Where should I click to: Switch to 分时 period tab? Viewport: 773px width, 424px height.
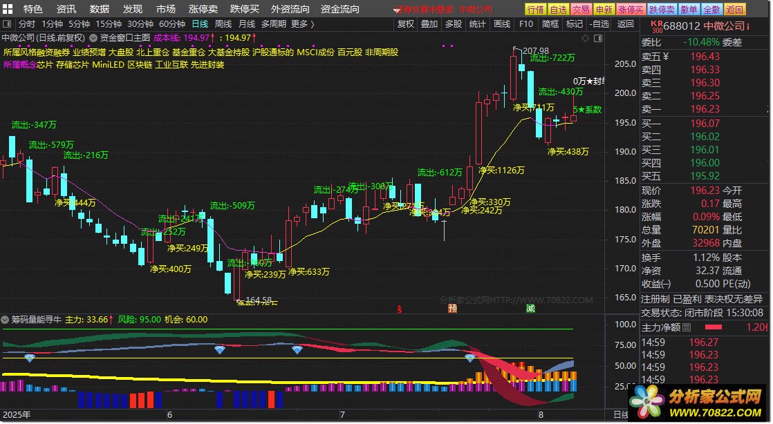coord(27,23)
